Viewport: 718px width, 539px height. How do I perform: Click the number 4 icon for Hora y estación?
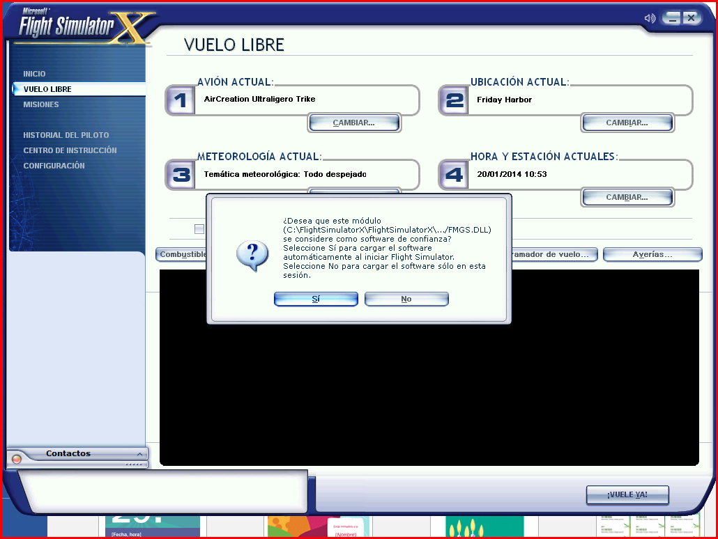pos(452,174)
